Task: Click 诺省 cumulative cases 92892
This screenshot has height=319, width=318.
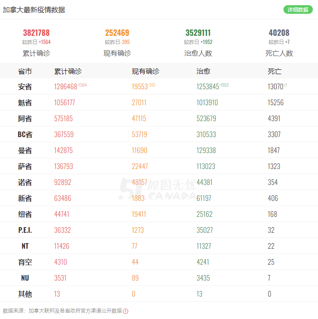Action: [x=63, y=182]
